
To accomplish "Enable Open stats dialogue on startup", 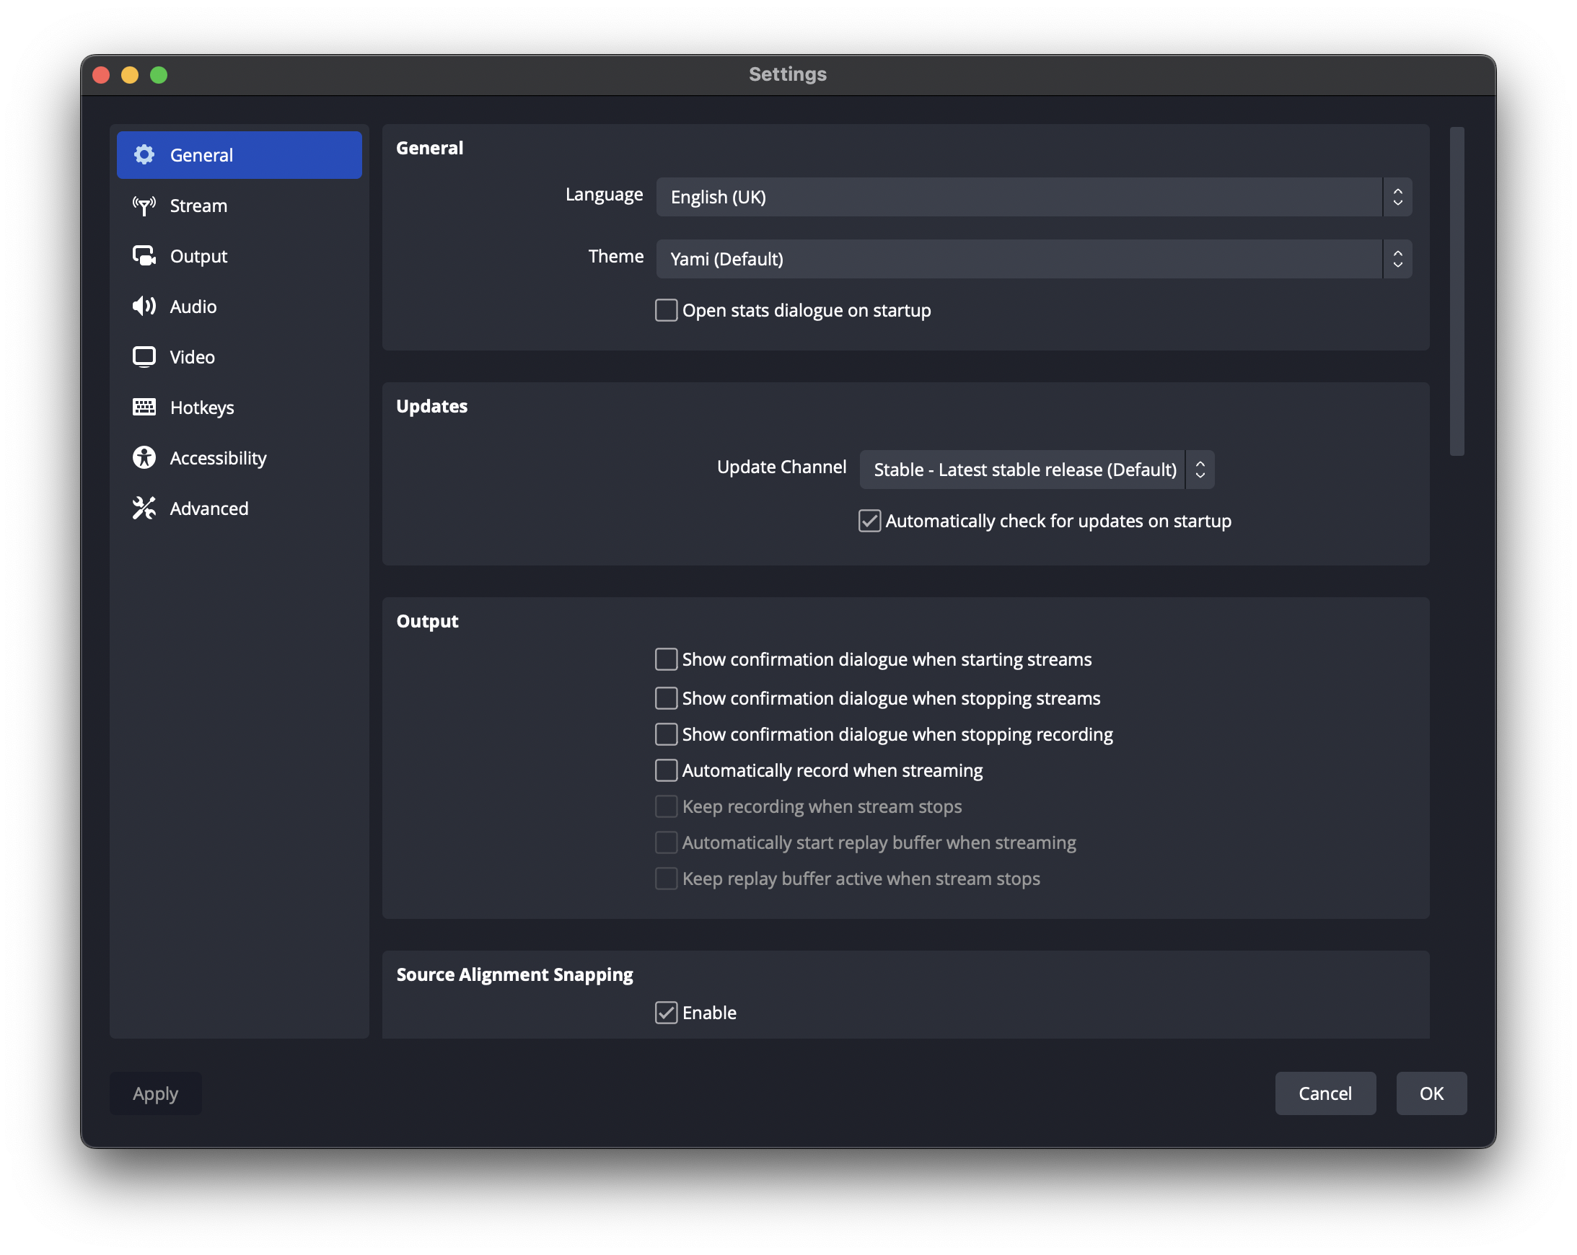I will [x=666, y=311].
